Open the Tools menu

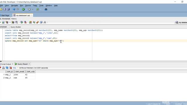pos(41,6)
